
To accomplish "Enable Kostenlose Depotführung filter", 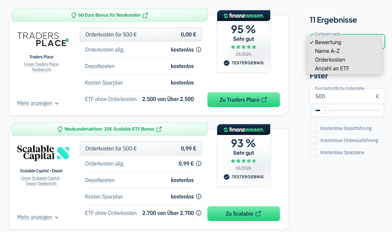I will pos(313,128).
